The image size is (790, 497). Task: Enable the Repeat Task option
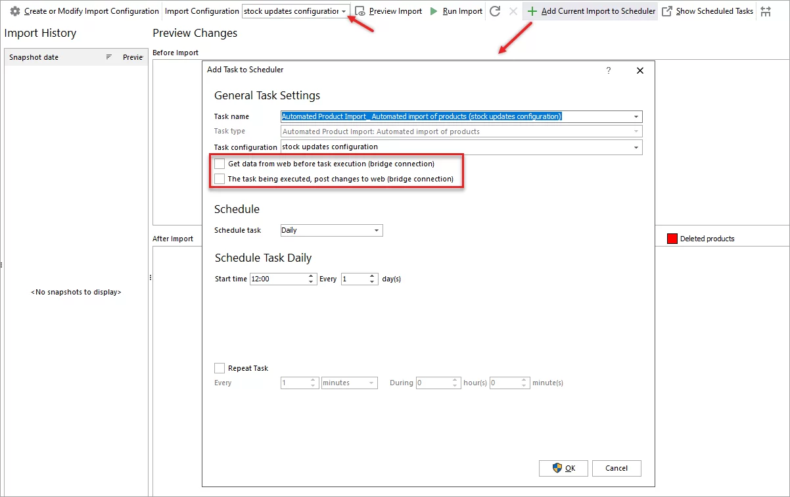[x=220, y=368]
